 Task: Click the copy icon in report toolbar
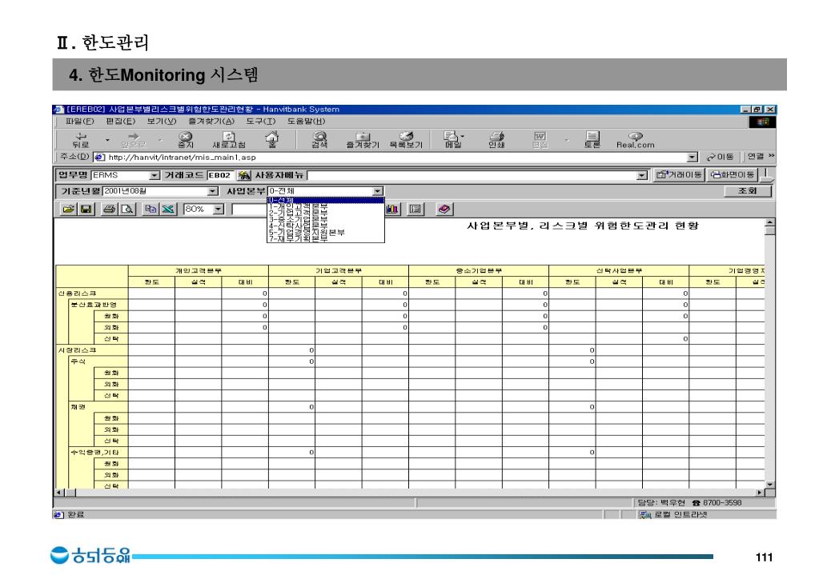(x=151, y=210)
